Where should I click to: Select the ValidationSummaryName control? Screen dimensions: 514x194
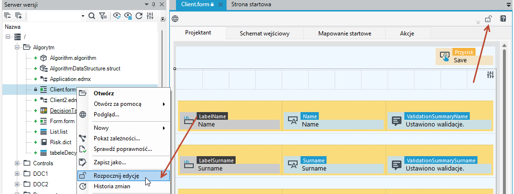click(439, 121)
